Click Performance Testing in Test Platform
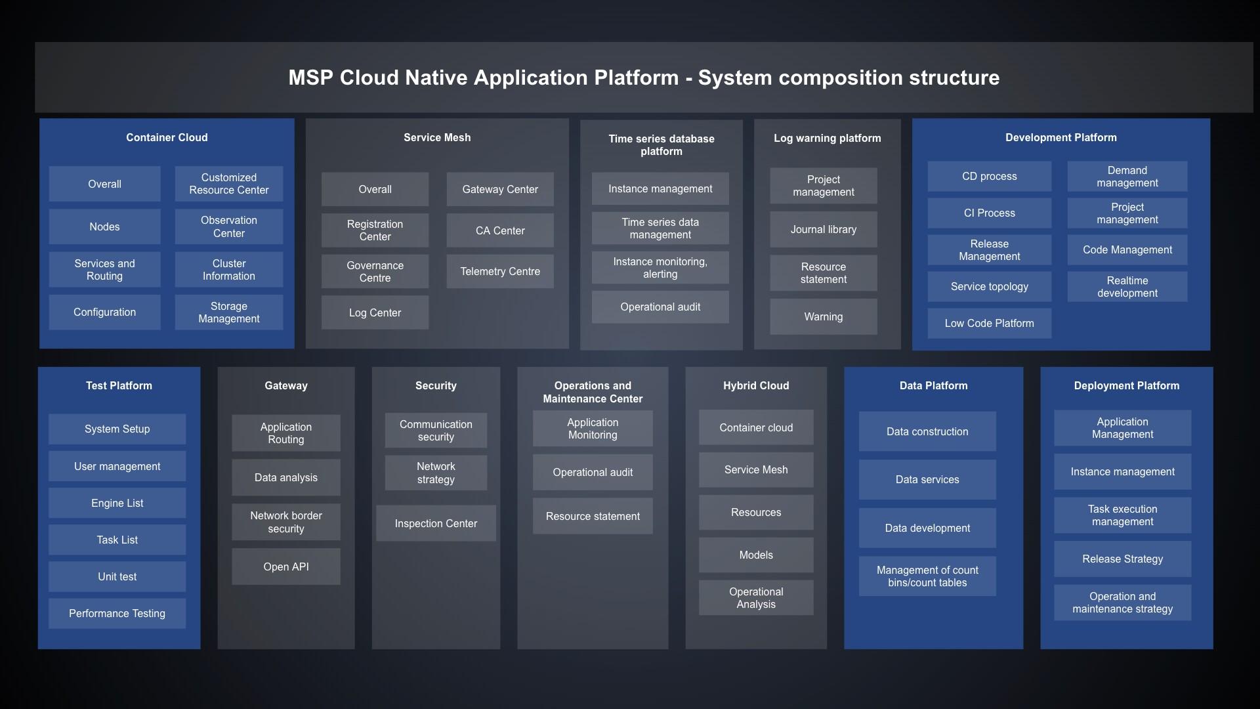This screenshot has width=1260, height=709. tap(117, 613)
